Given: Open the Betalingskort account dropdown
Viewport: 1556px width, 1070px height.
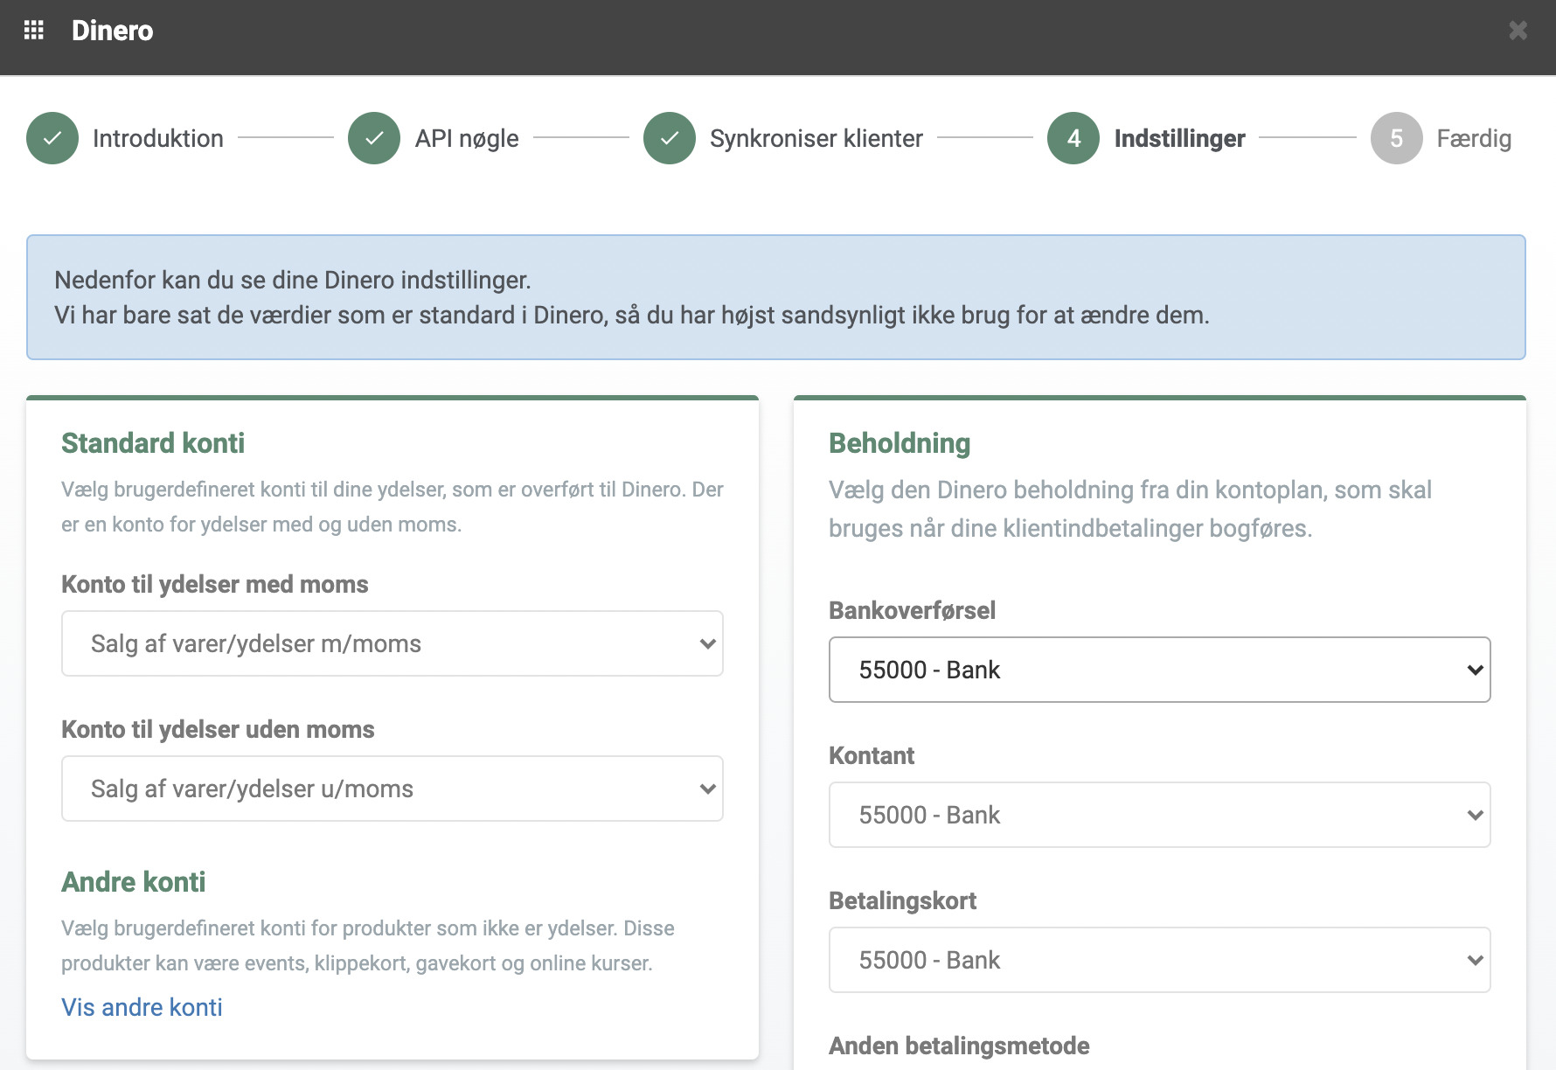Looking at the screenshot, I should 1160,960.
